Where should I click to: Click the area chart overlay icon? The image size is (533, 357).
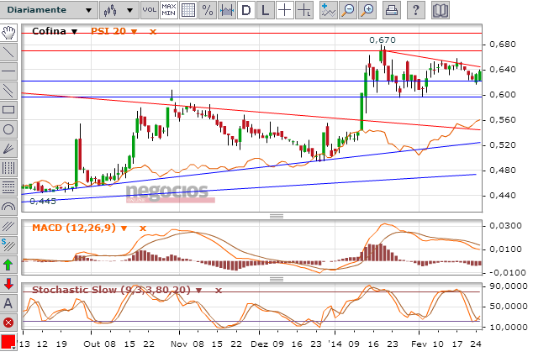pos(227,10)
